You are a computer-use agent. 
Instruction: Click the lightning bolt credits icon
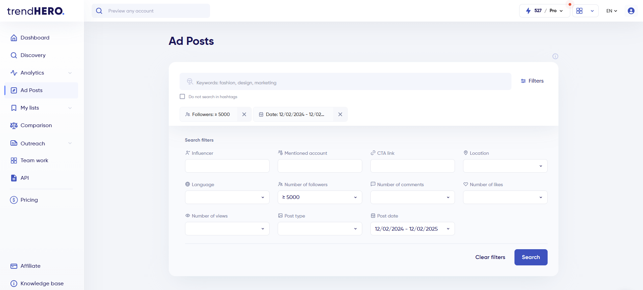click(x=528, y=11)
